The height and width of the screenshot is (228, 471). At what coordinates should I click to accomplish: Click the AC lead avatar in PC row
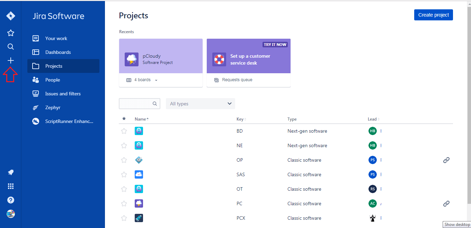(x=373, y=203)
